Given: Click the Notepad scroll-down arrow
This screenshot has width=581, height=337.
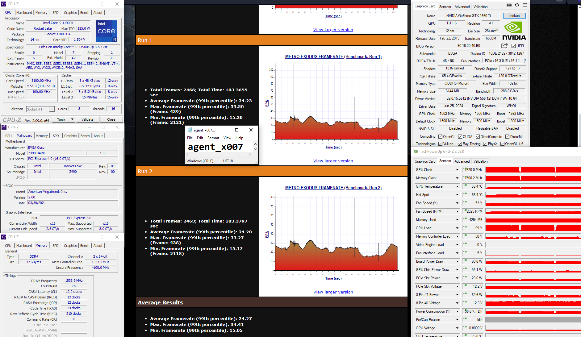Looking at the screenshot, I should [255, 149].
